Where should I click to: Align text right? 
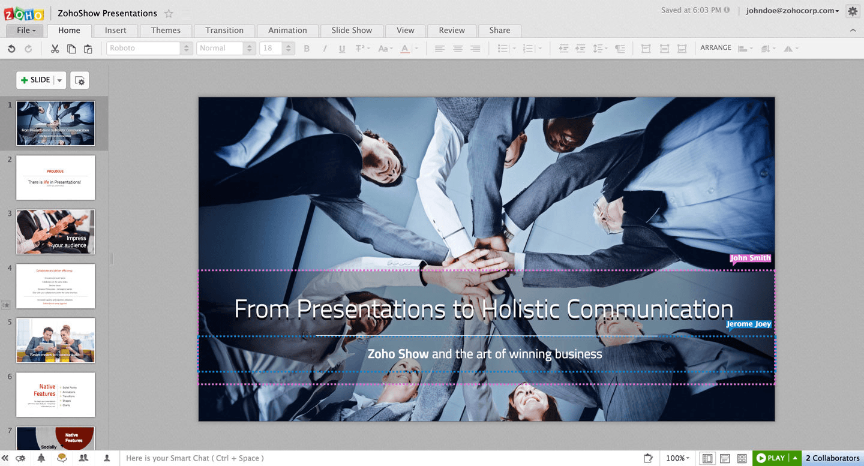(476, 49)
